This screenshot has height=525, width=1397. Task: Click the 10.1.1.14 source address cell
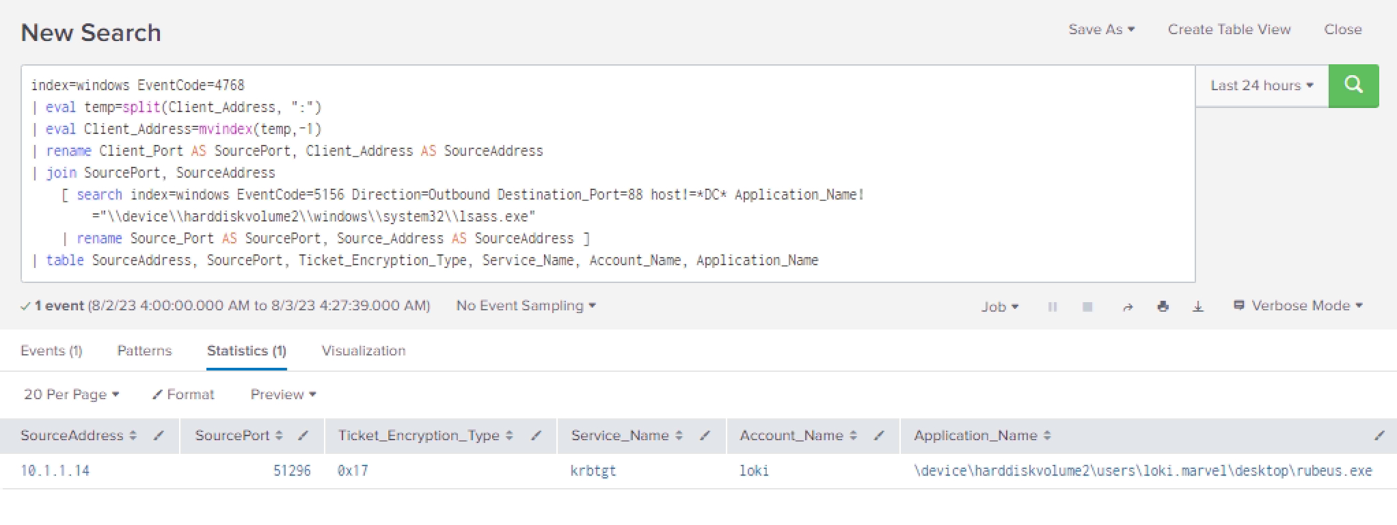55,470
